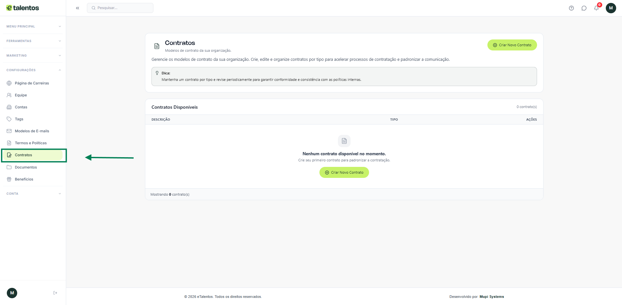This screenshot has height=305, width=622.
Task: Go to Modelos de E-mails
Action: point(32,131)
